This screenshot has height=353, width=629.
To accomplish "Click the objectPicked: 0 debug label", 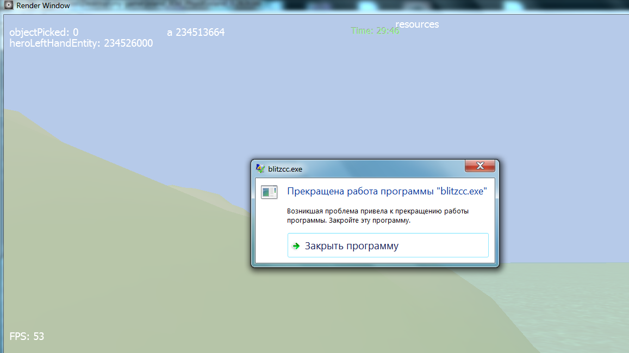I will 44,33.
